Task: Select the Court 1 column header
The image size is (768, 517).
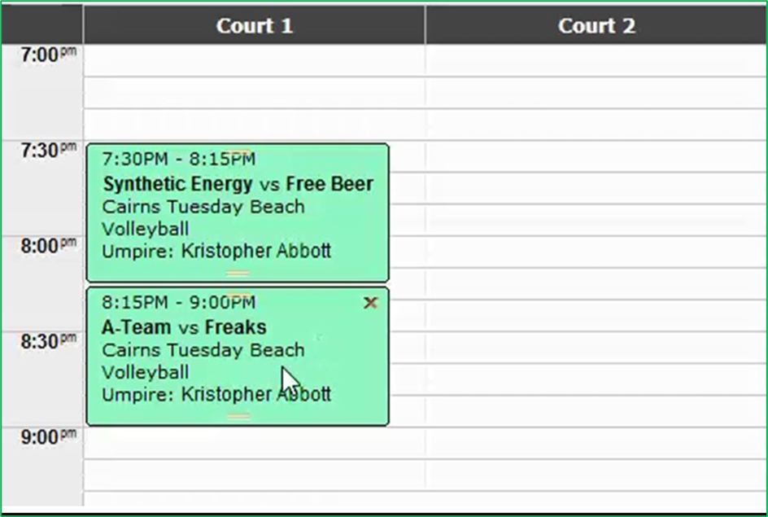Action: click(x=254, y=25)
